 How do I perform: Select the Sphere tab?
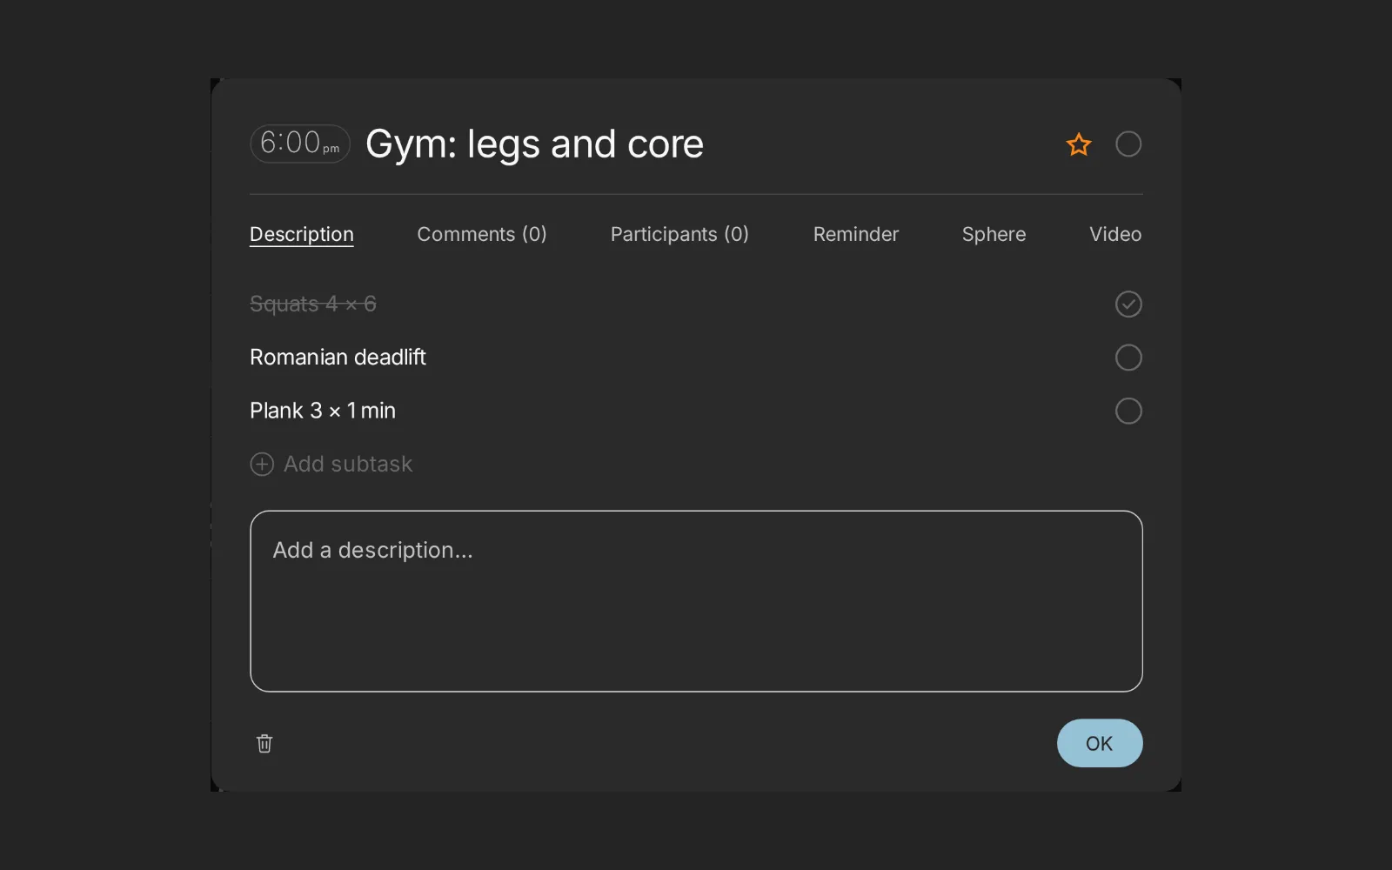[x=994, y=234]
